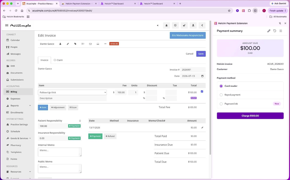
Task: Click the page vertical scrollbar
Action: pyautogui.click(x=210, y=88)
